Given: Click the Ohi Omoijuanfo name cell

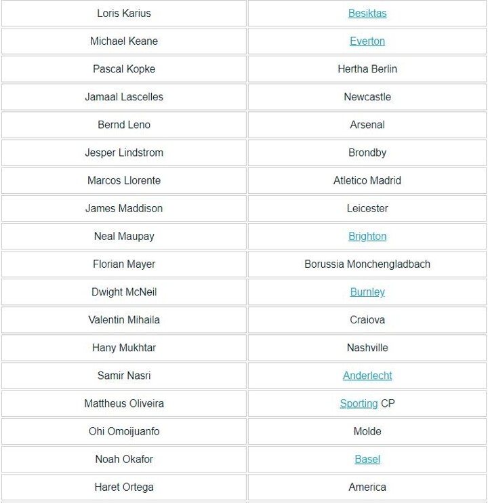Looking at the screenshot, I should (124, 431).
